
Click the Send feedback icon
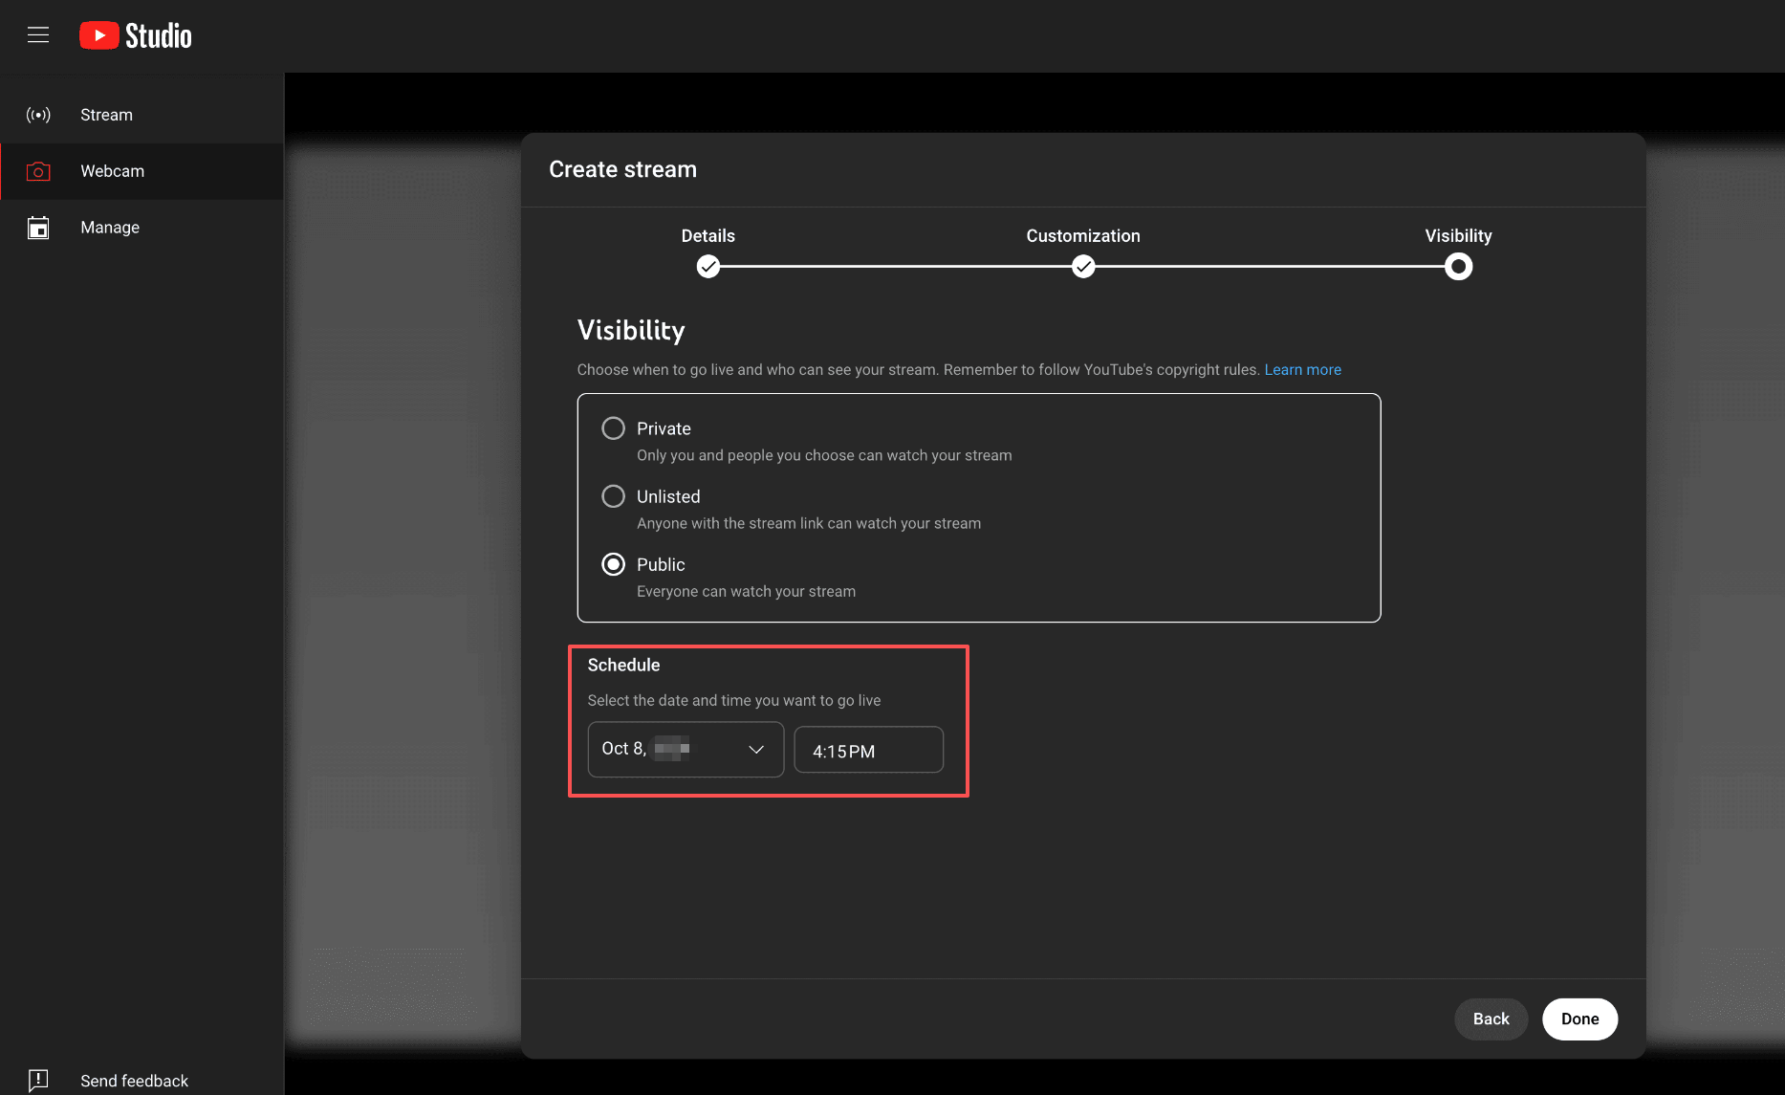(38, 1080)
